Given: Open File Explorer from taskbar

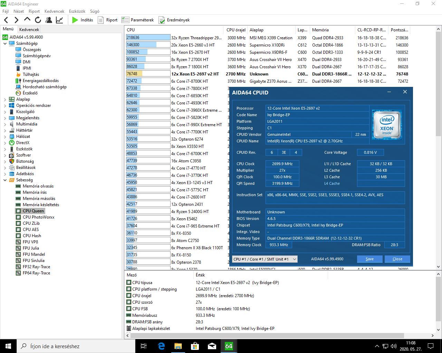Looking at the screenshot, I should [178, 346].
